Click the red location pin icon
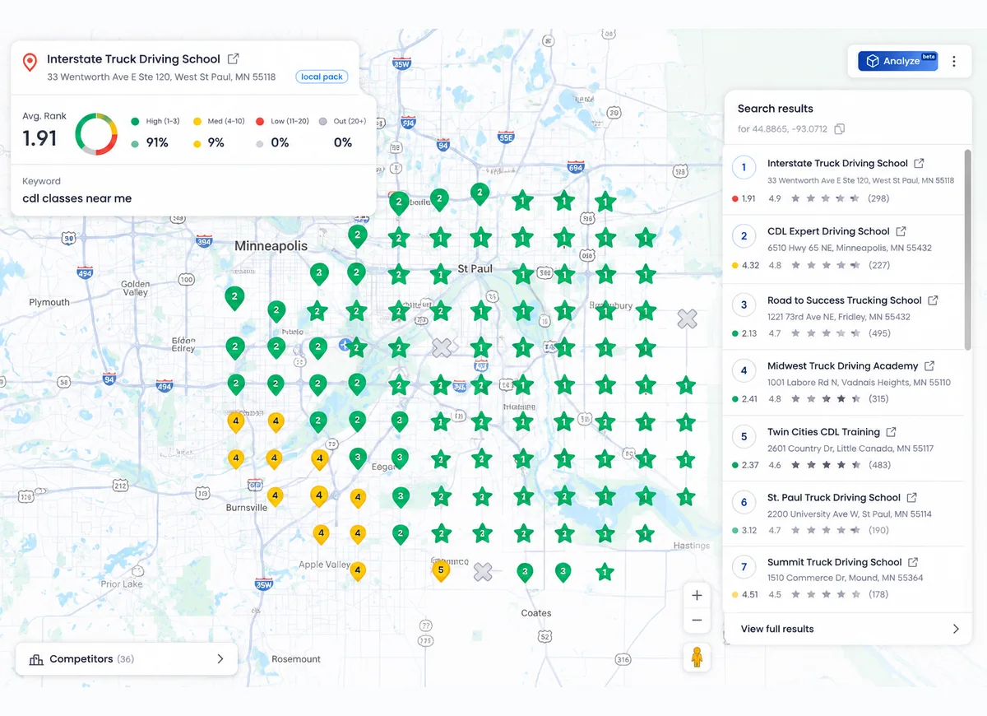 [x=30, y=63]
